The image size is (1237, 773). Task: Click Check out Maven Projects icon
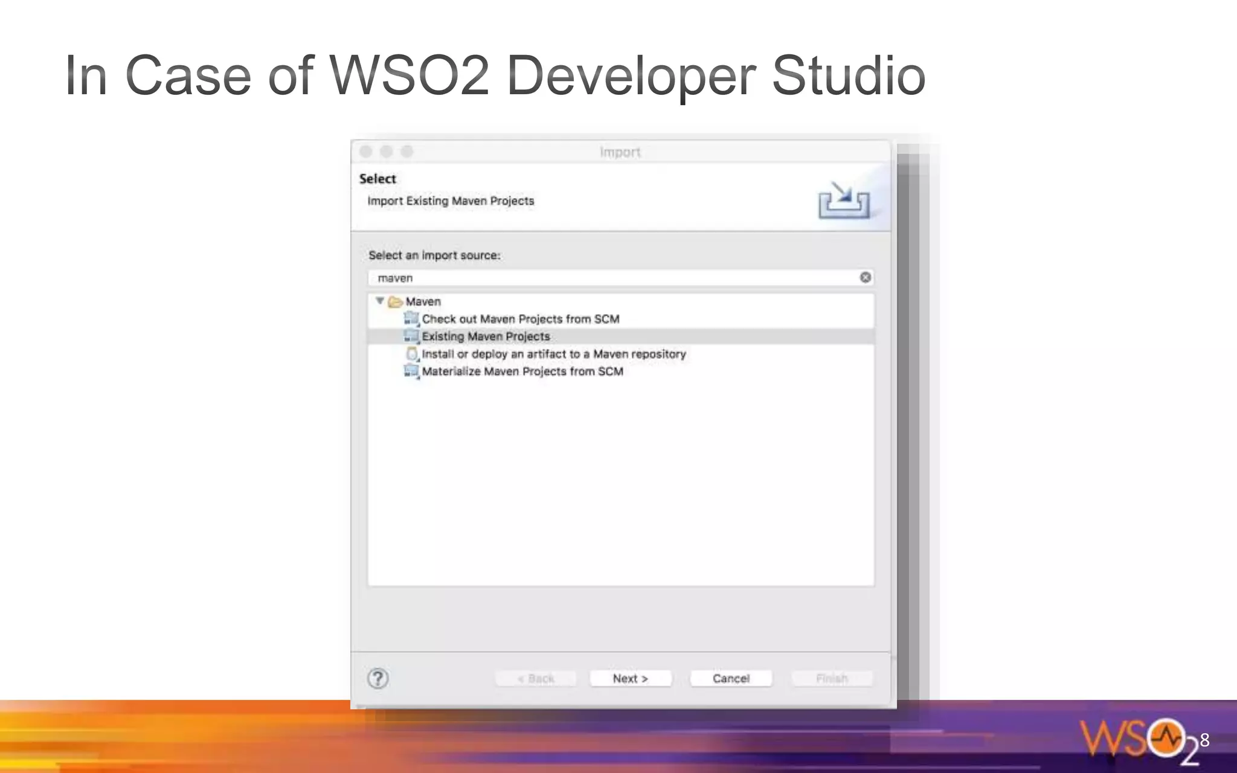point(411,318)
